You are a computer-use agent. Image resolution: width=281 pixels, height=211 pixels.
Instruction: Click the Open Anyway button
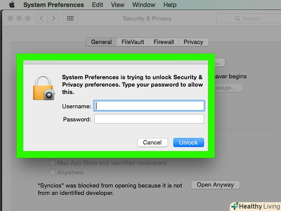tap(215, 185)
